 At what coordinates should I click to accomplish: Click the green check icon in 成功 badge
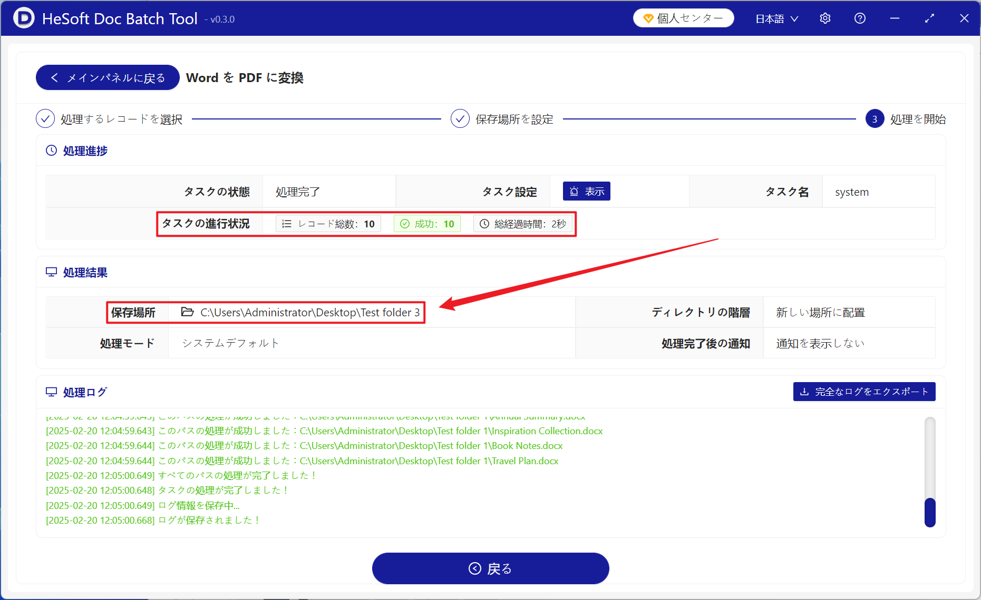click(x=405, y=224)
